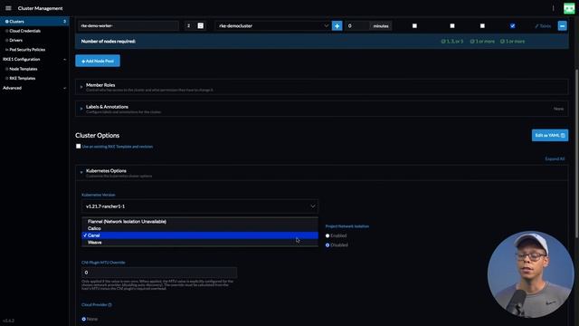The height and width of the screenshot is (326, 579).
Task: Enable use an existing RKE Template checkbox
Action: pyautogui.click(x=79, y=147)
